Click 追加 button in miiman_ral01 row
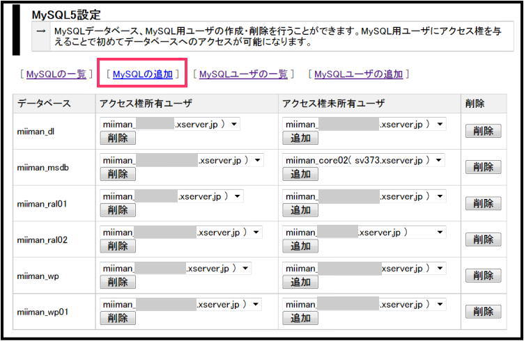This screenshot has width=524, height=341. pyautogui.click(x=300, y=210)
